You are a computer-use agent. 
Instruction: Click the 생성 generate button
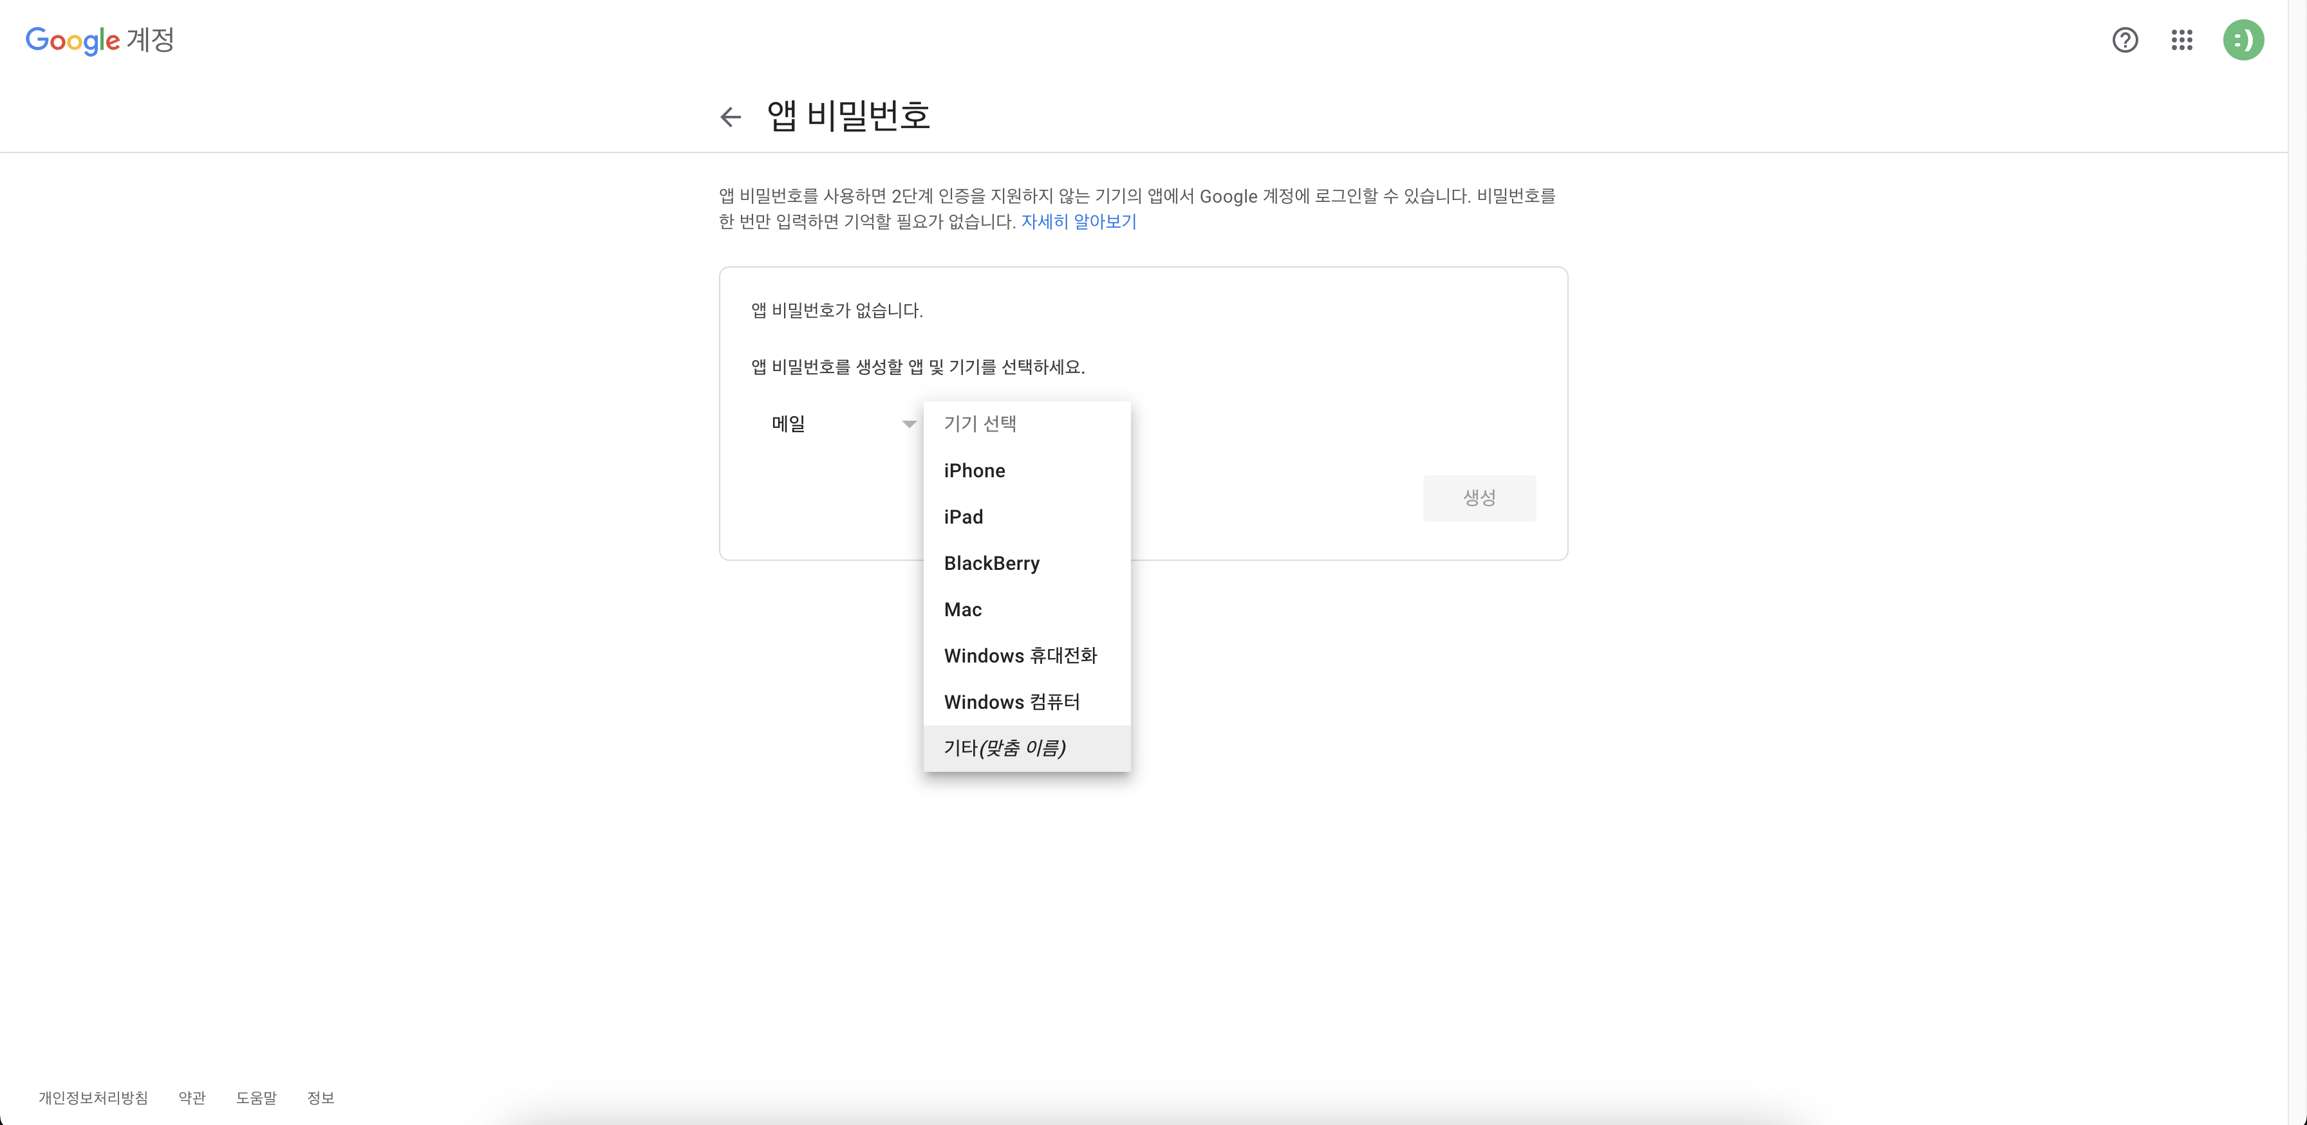coord(1479,498)
